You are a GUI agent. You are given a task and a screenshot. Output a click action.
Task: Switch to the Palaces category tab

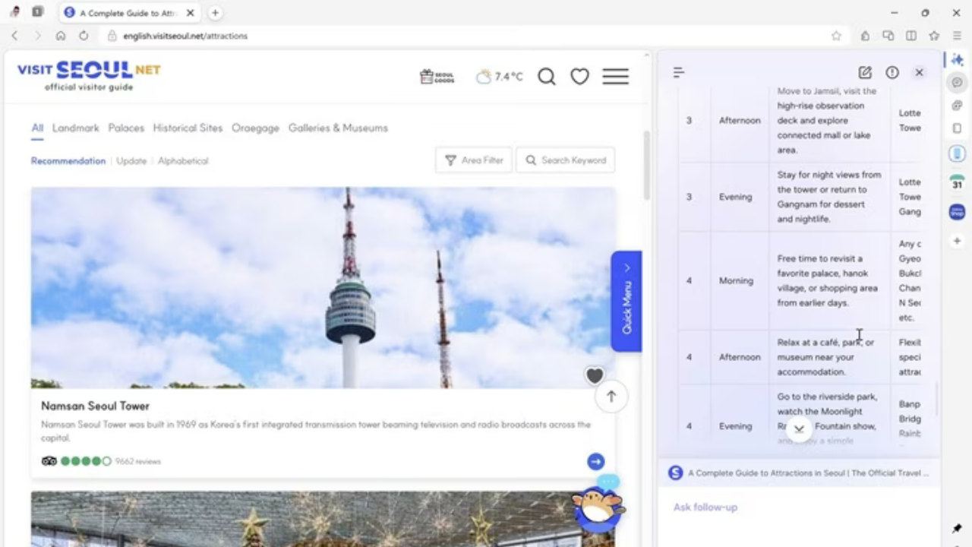[126, 128]
